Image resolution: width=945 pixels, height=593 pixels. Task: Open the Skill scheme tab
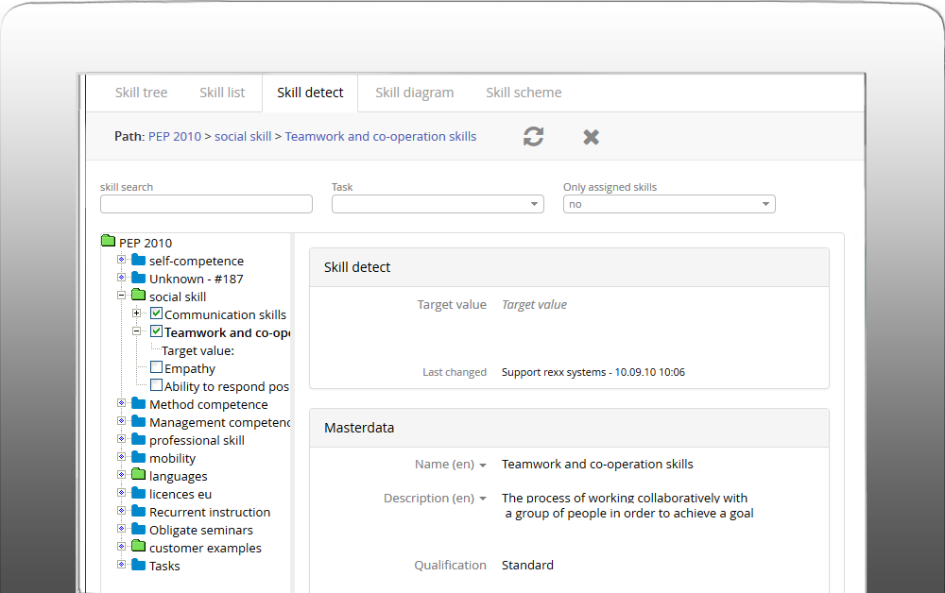[x=524, y=93]
